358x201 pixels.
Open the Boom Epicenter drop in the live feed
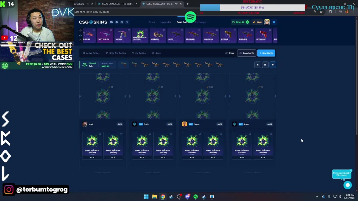pyautogui.click(x=140, y=35)
